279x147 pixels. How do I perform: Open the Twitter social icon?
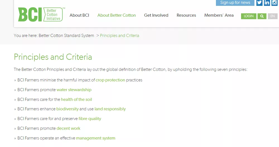click(259, 3)
